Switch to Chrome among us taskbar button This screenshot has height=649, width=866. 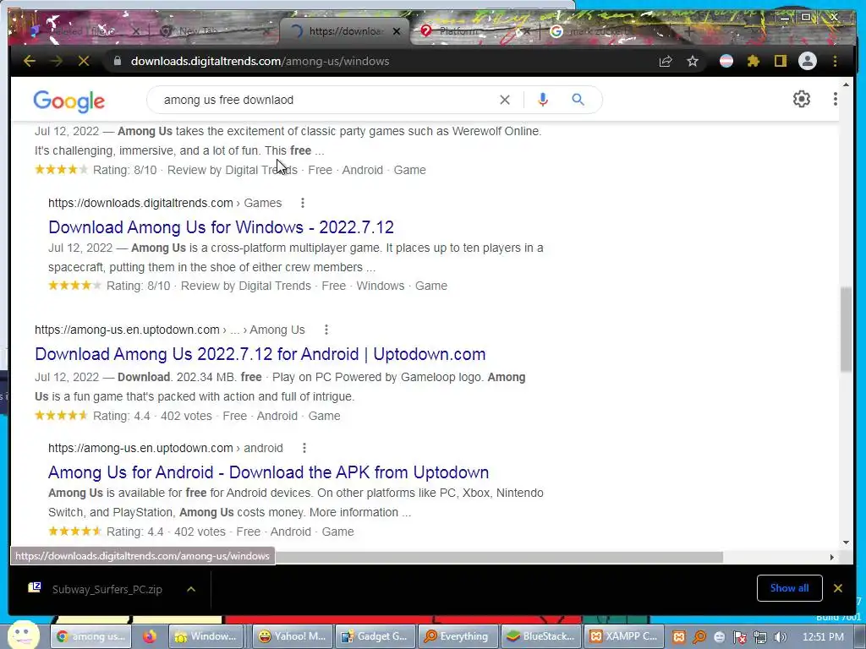tap(90, 636)
